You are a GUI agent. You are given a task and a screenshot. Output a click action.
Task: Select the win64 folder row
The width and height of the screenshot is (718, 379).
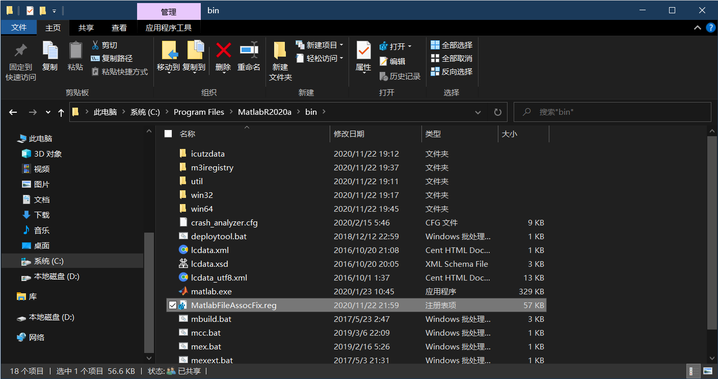(x=356, y=209)
